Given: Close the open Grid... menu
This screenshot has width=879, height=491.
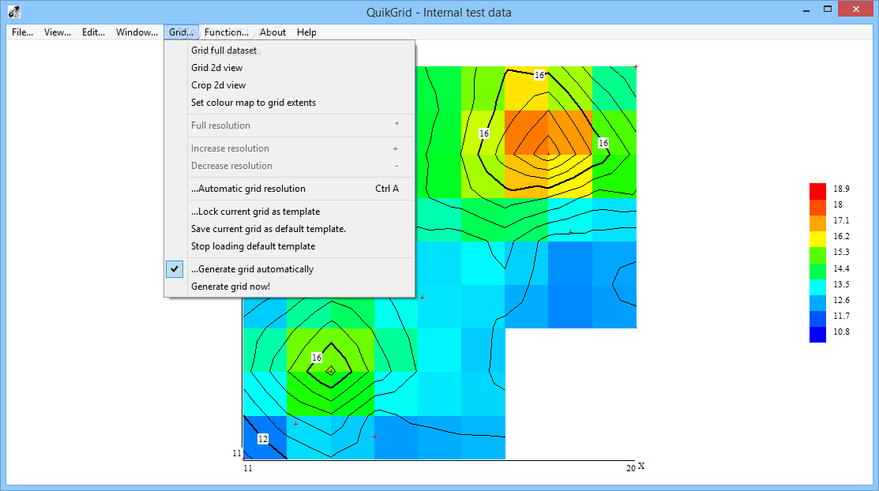Looking at the screenshot, I should [181, 32].
